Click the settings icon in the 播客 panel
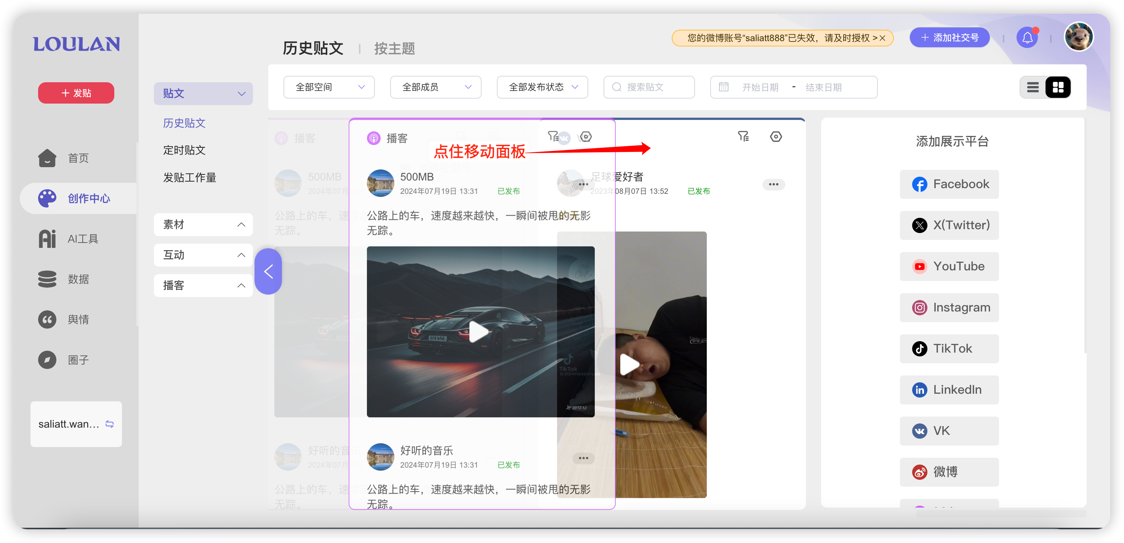 pyautogui.click(x=586, y=137)
